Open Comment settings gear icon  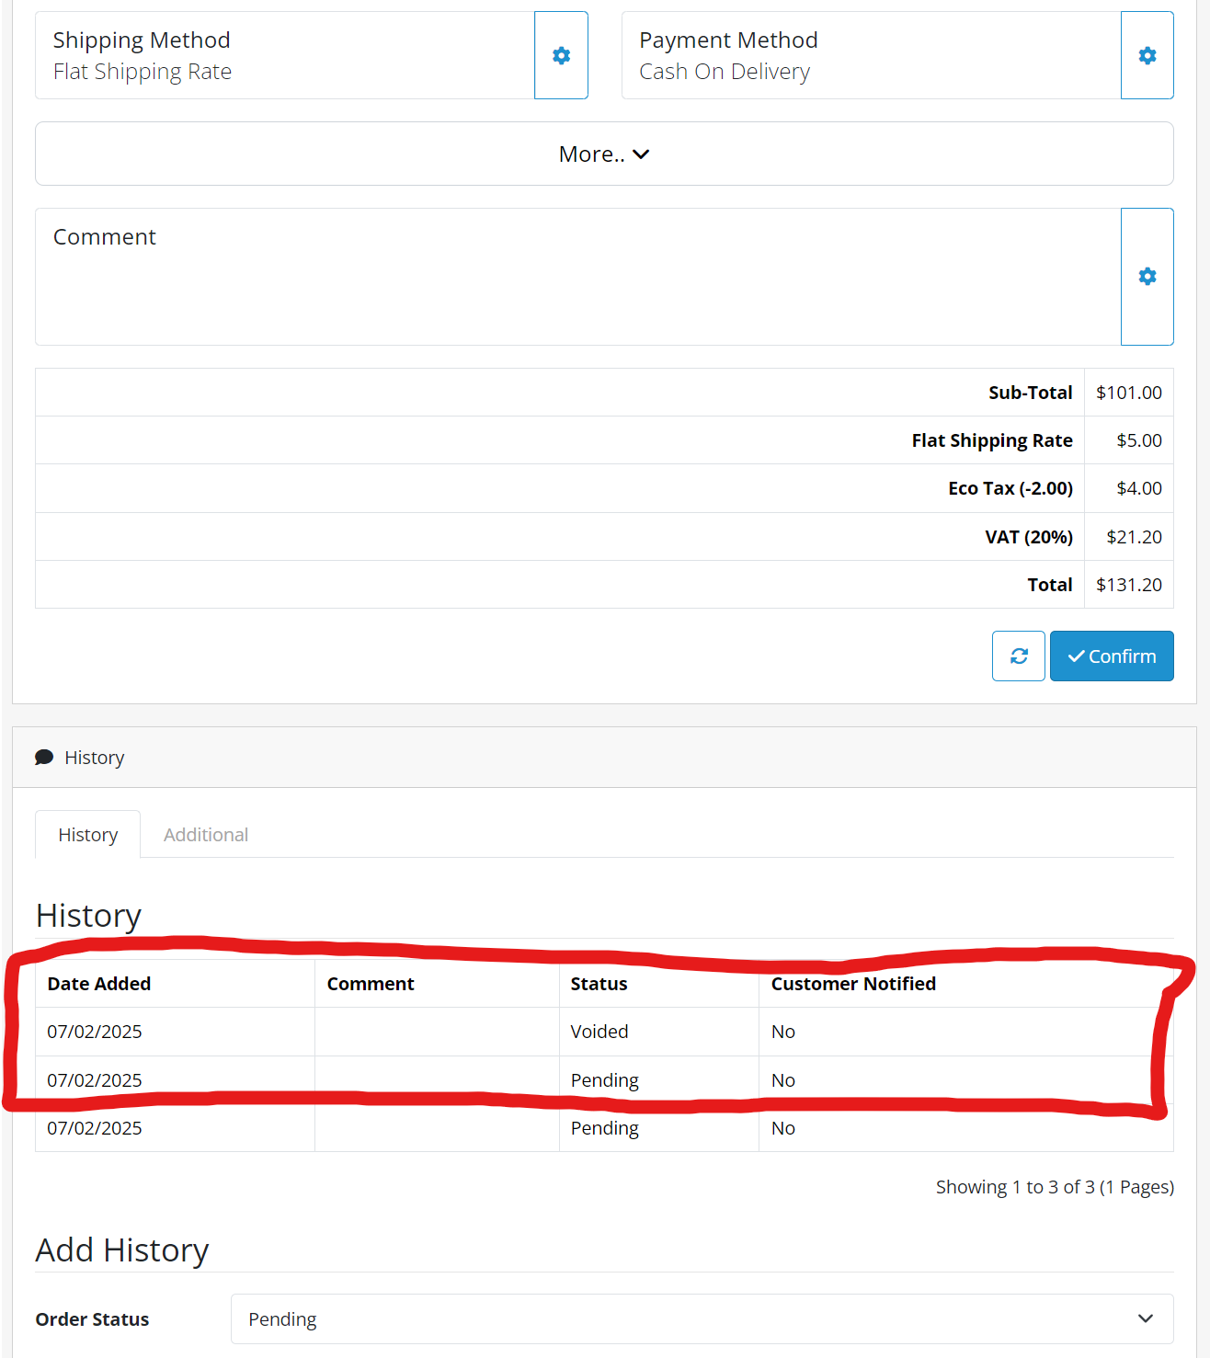point(1147,276)
